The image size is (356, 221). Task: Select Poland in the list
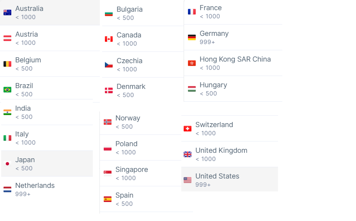[x=140, y=148]
